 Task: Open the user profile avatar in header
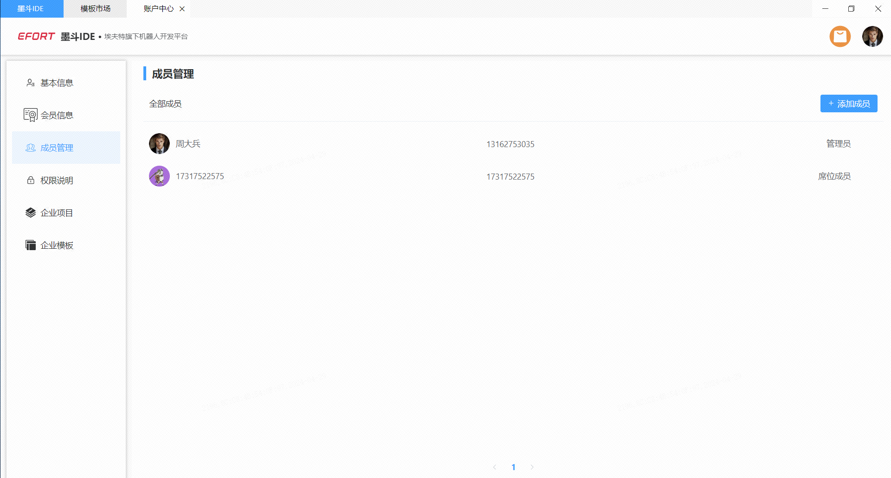click(x=872, y=36)
